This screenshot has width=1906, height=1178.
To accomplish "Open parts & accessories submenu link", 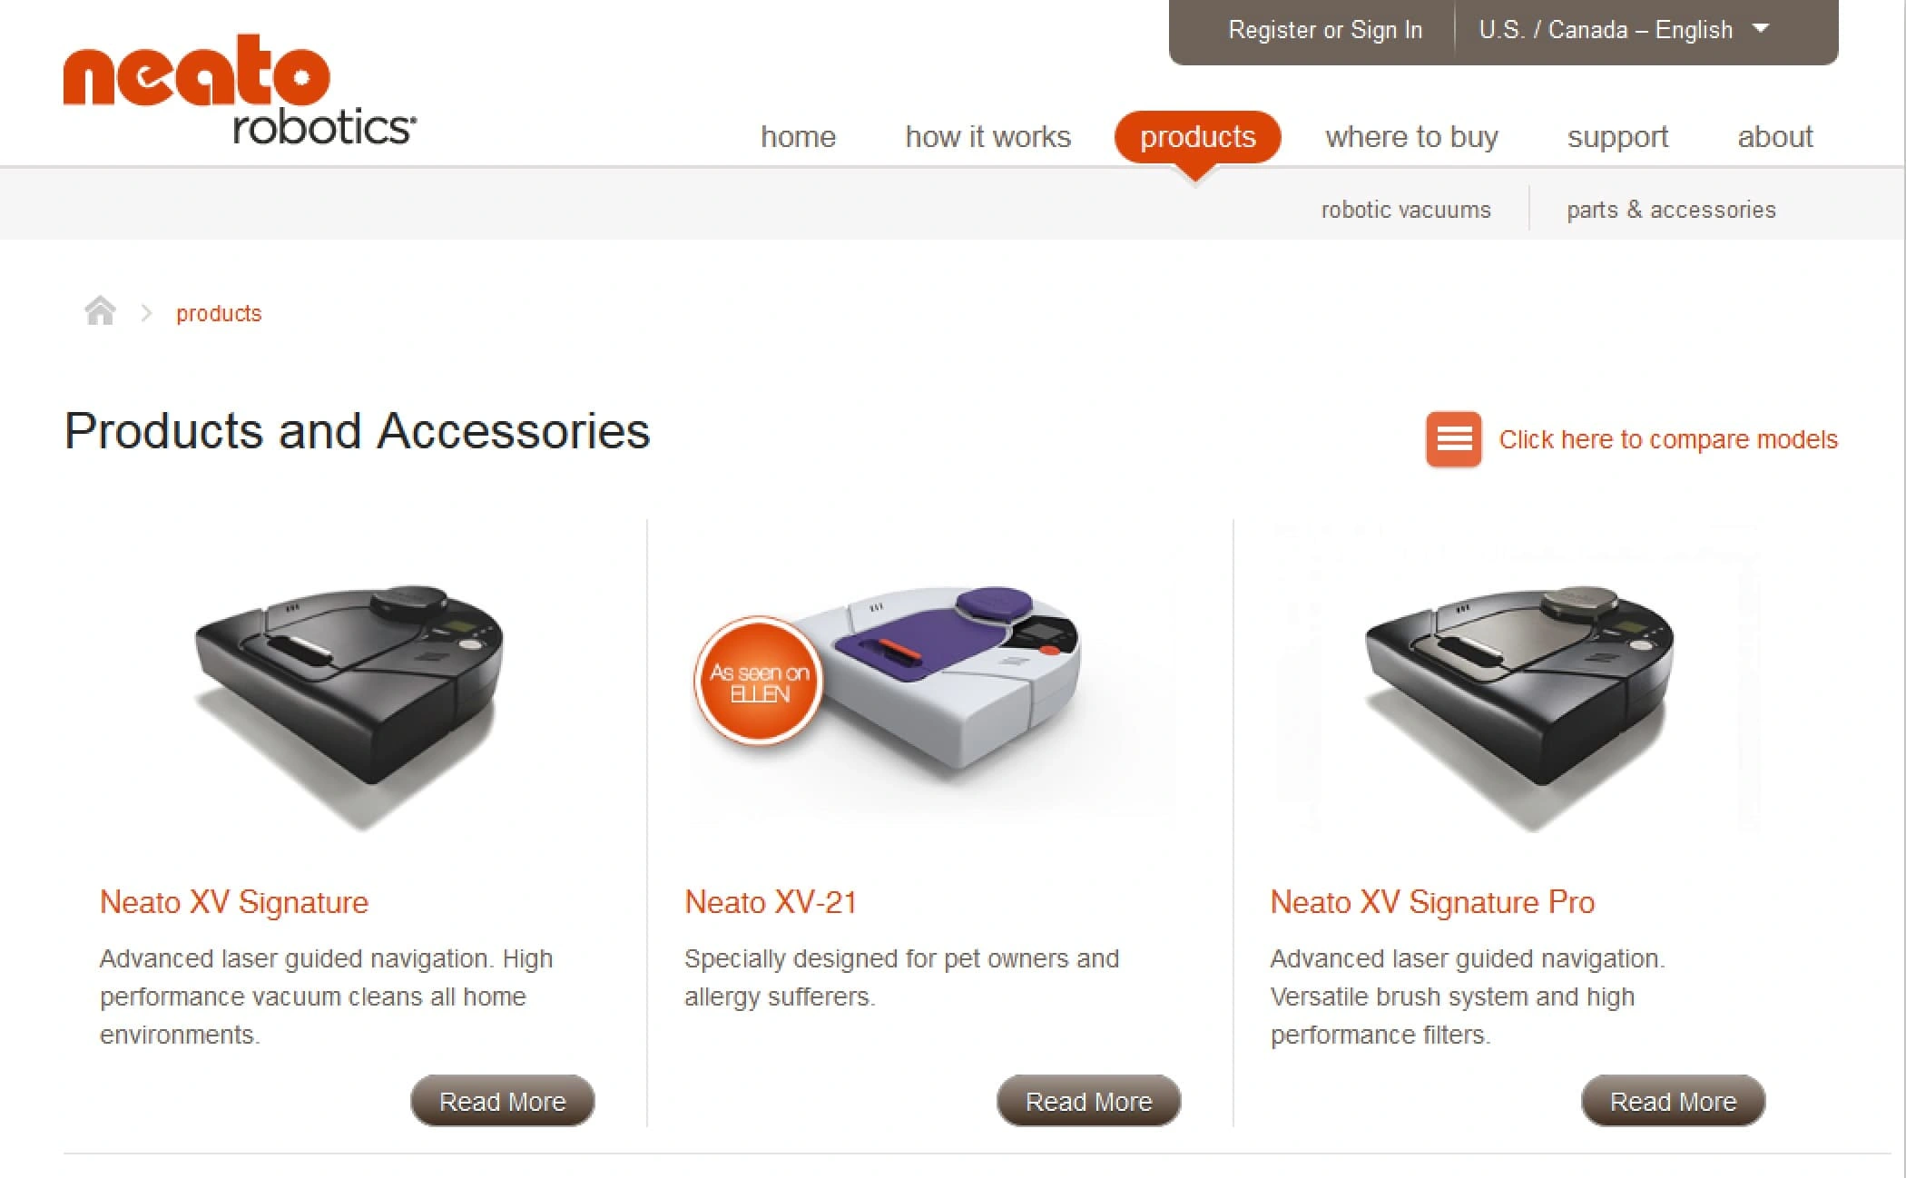I will click(x=1671, y=210).
